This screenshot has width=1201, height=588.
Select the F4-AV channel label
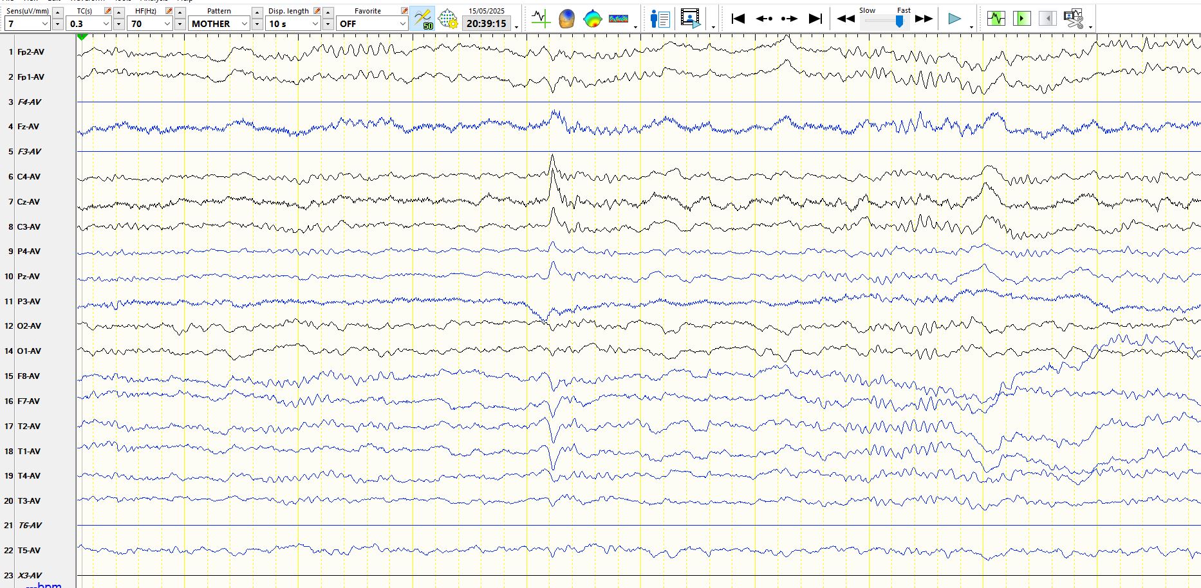pos(30,102)
